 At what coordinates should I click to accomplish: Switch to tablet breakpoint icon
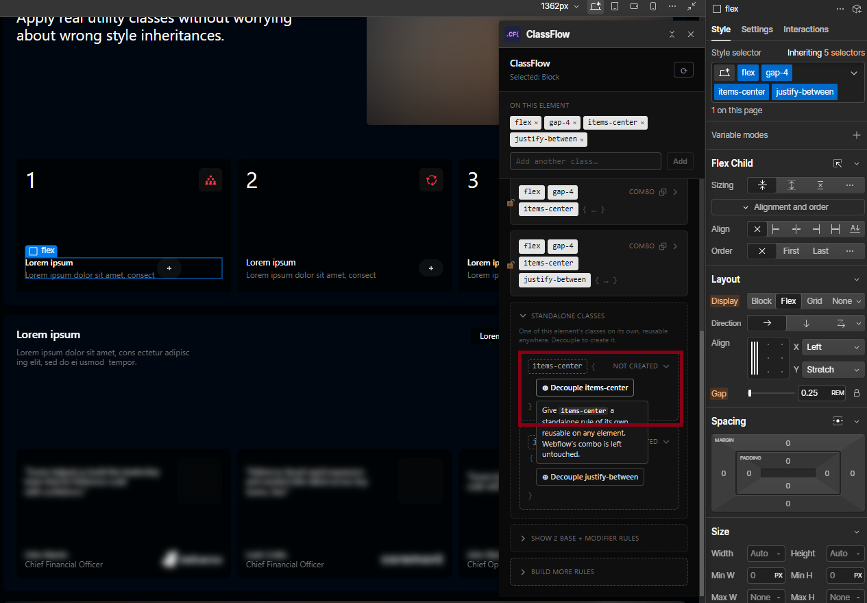tap(615, 7)
